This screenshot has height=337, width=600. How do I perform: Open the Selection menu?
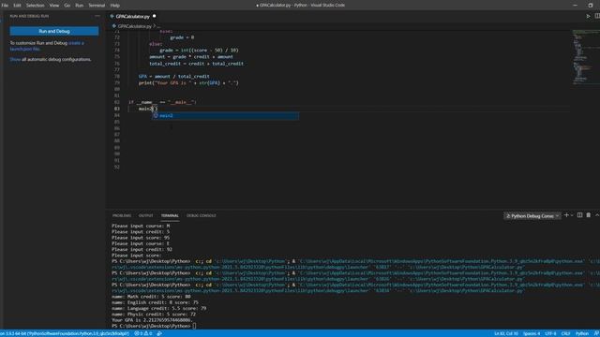point(36,6)
